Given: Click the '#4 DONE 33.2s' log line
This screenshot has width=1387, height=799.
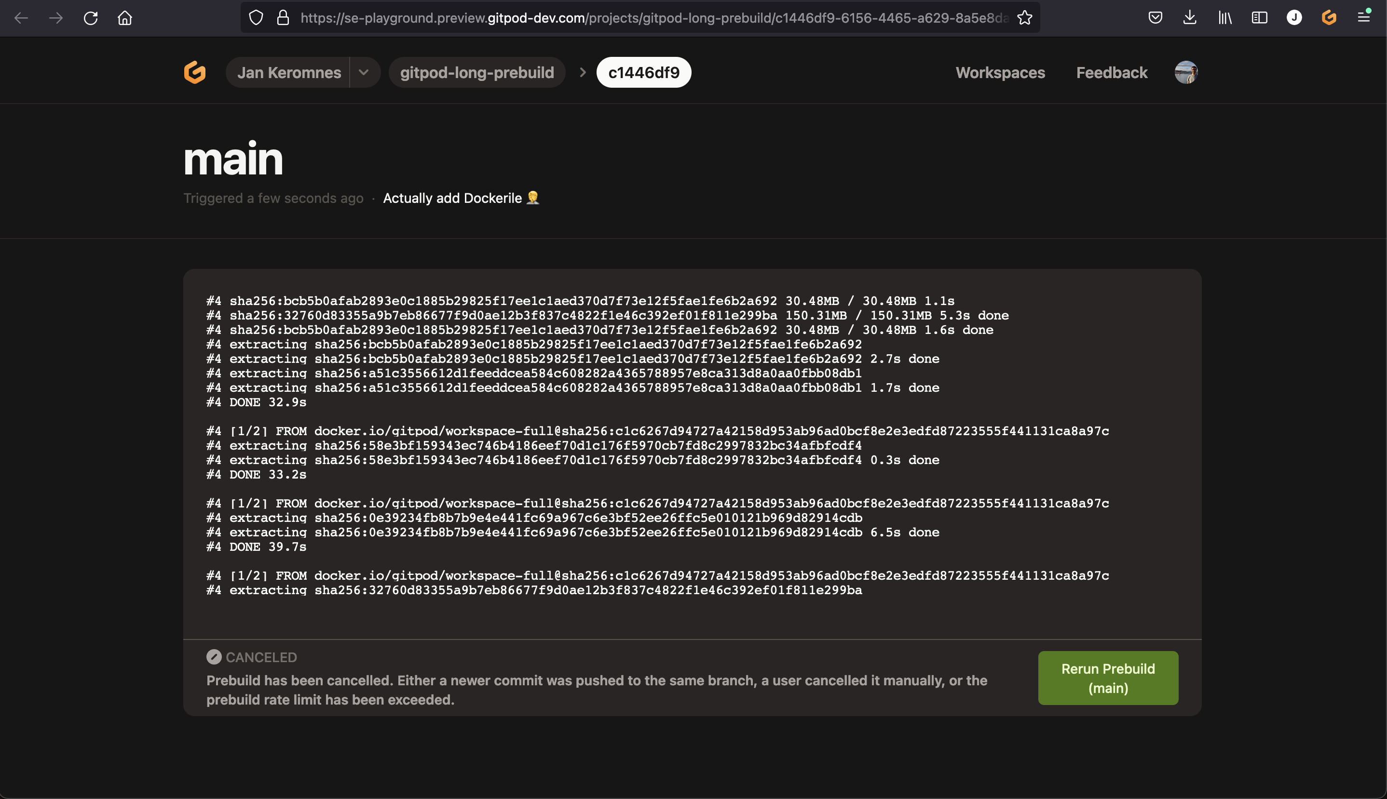Looking at the screenshot, I should [256, 475].
